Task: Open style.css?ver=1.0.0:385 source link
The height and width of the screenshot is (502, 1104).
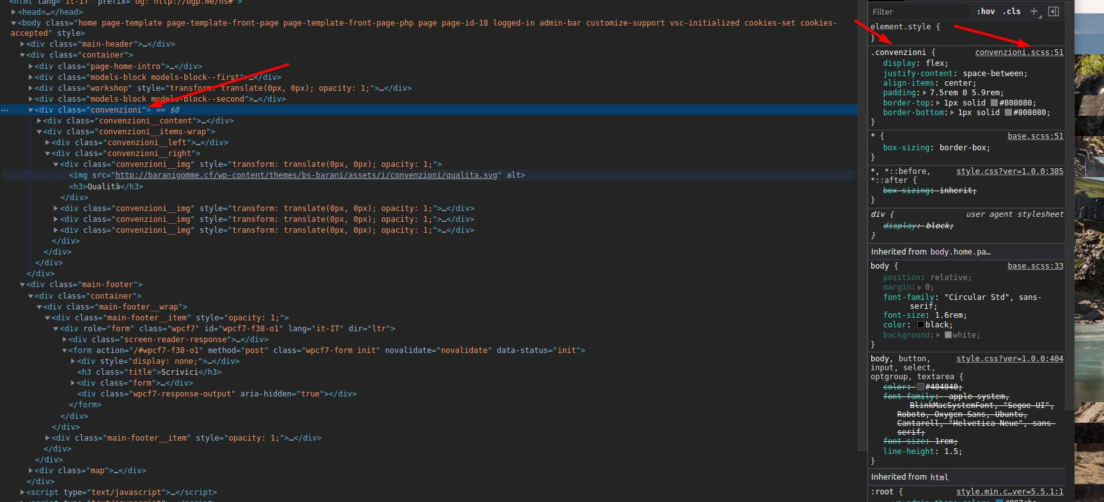Action: pos(1010,171)
